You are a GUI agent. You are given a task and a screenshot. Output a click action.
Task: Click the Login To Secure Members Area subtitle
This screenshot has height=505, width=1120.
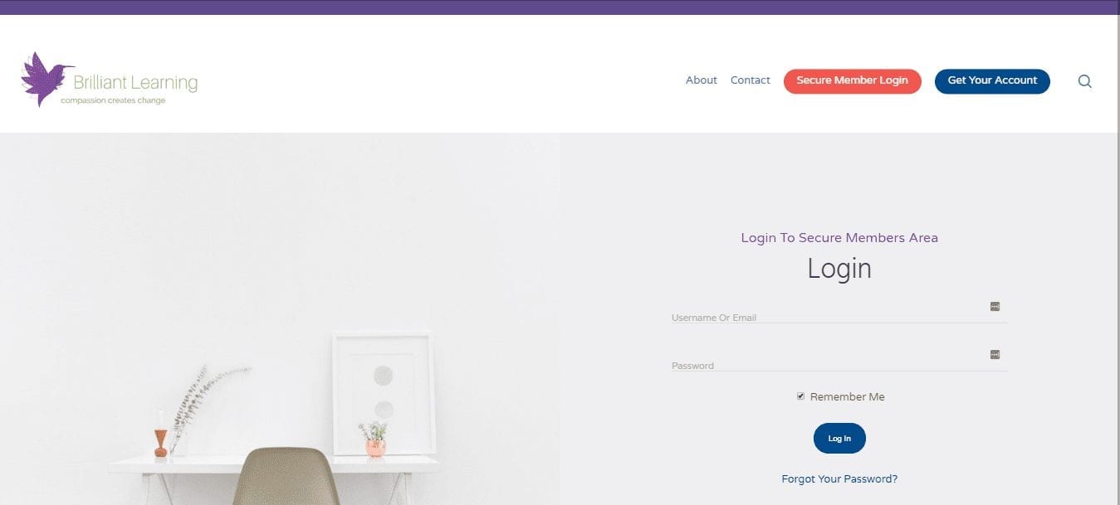pyautogui.click(x=839, y=238)
